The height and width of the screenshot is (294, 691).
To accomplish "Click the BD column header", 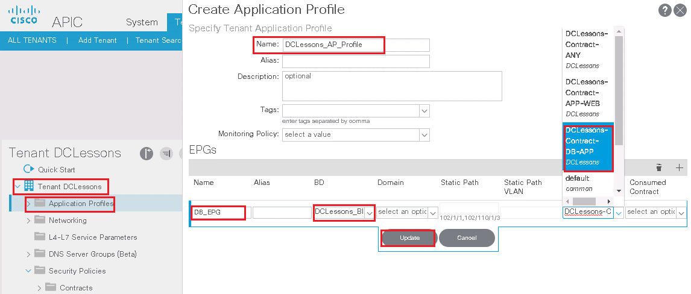I will click(318, 182).
